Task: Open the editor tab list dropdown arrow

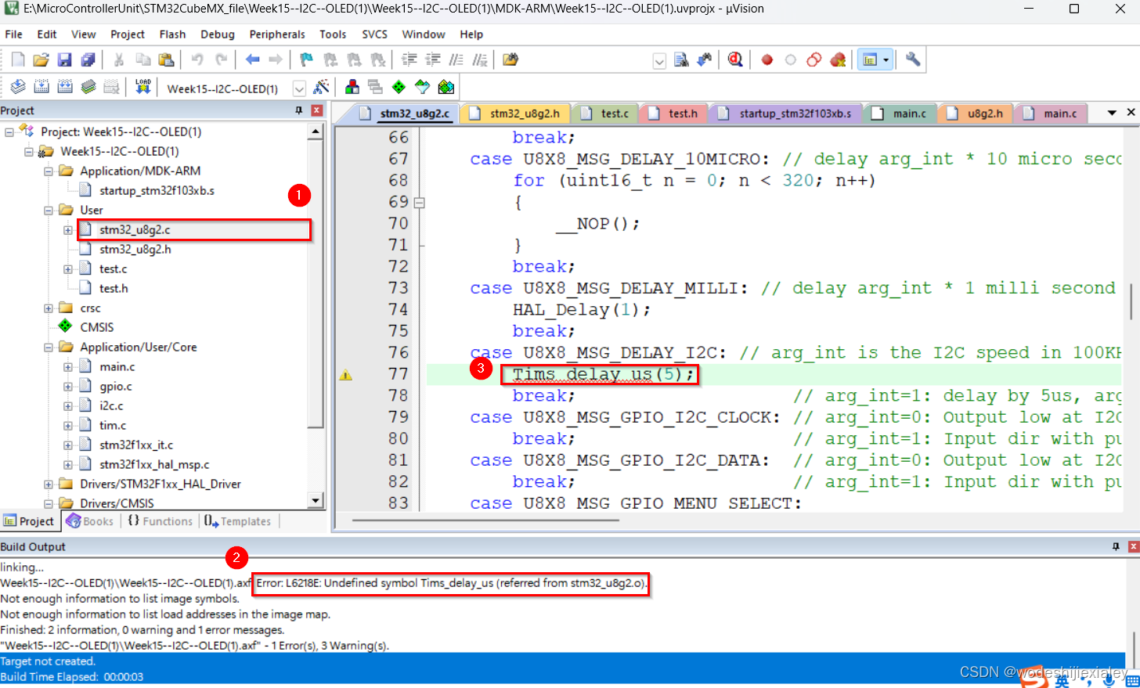Action: (1112, 113)
